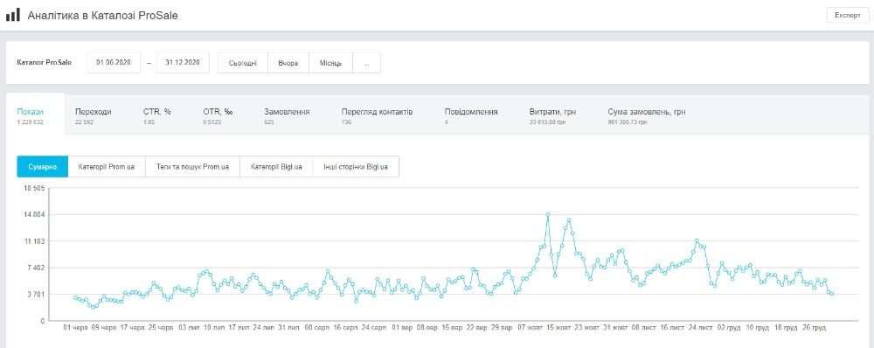The image size is (874, 348).
Task: Switch to the Переходи metric tab
Action: tap(94, 115)
